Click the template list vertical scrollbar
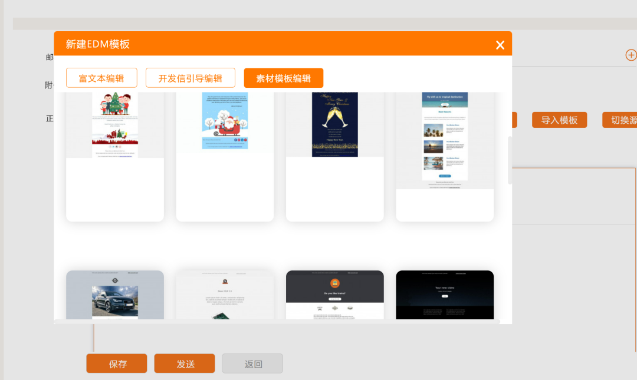 point(510,160)
